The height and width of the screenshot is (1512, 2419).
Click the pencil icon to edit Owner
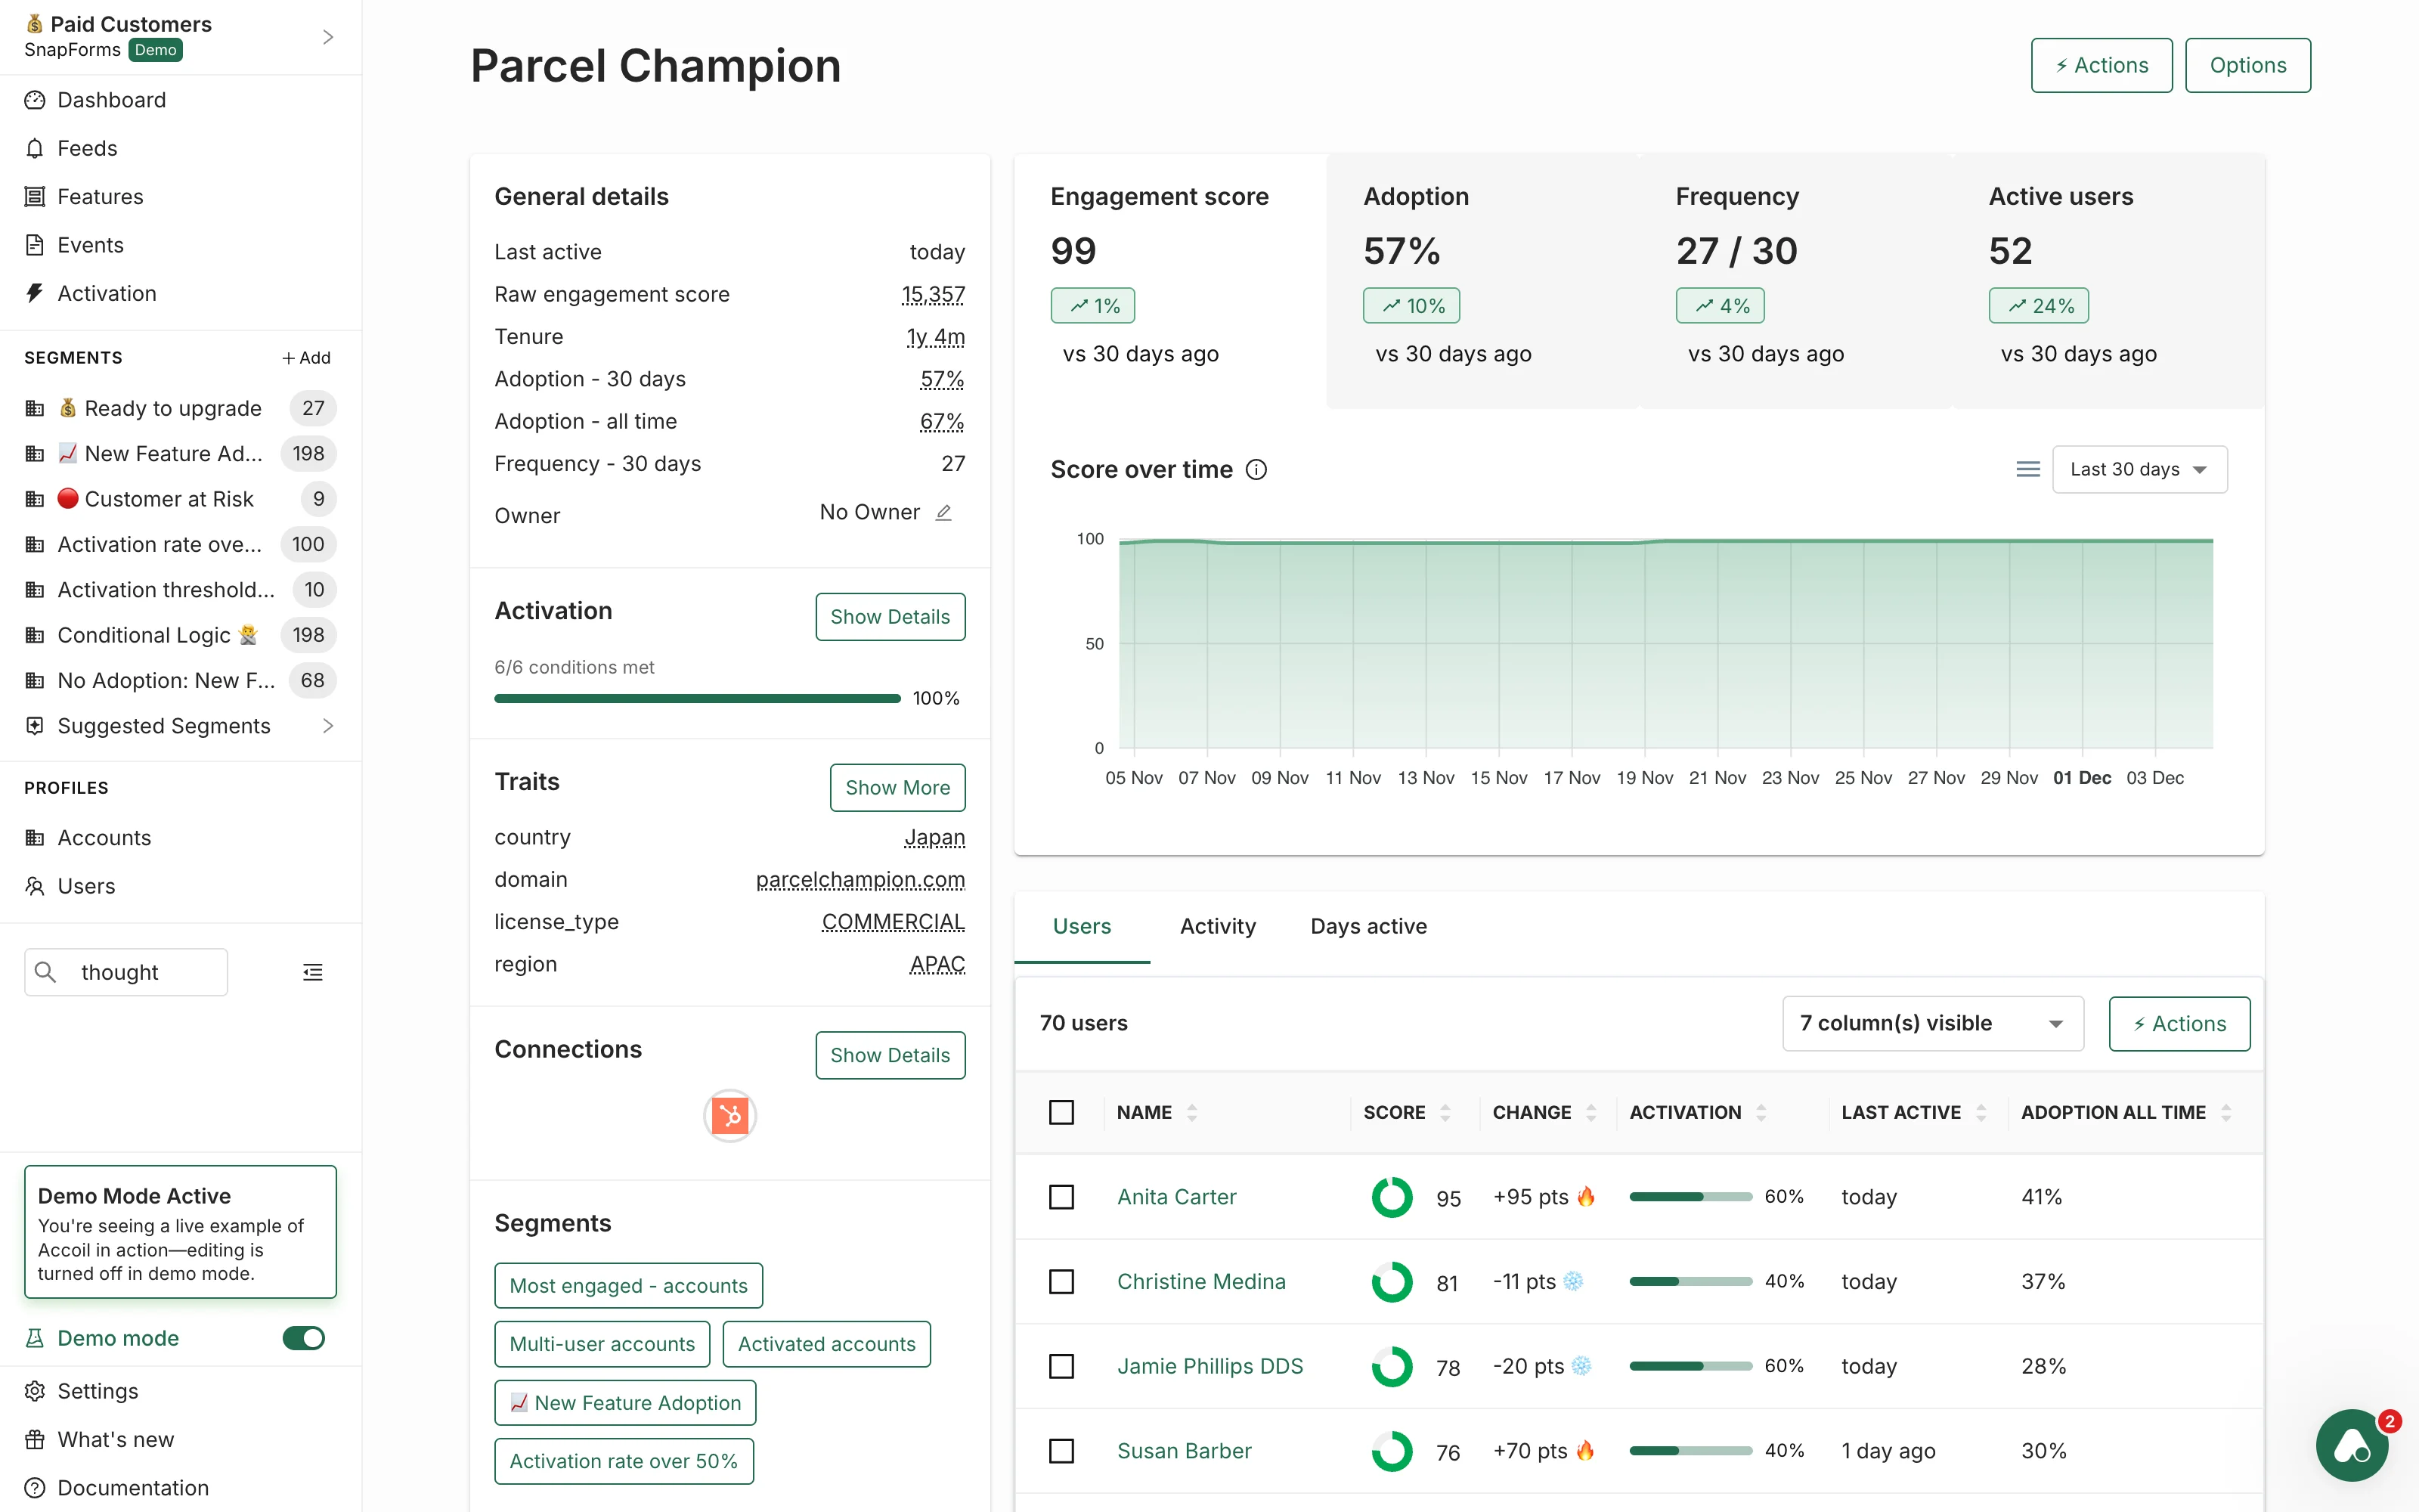click(943, 513)
